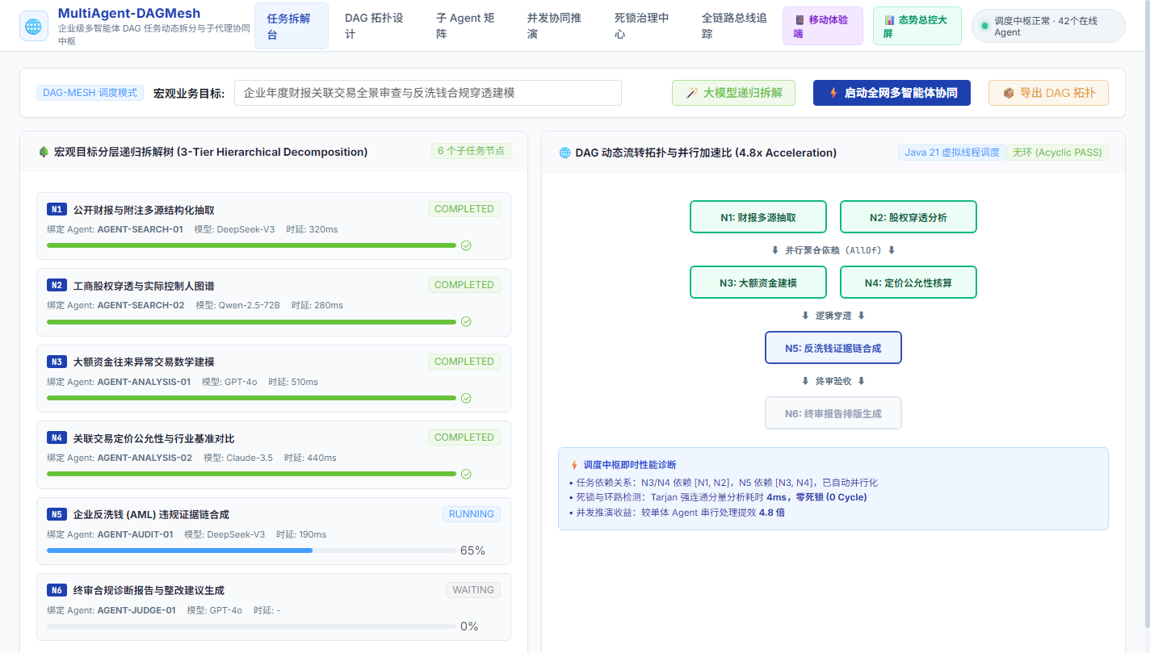Click the N3 badge on 大额资金往来 task

click(x=57, y=362)
